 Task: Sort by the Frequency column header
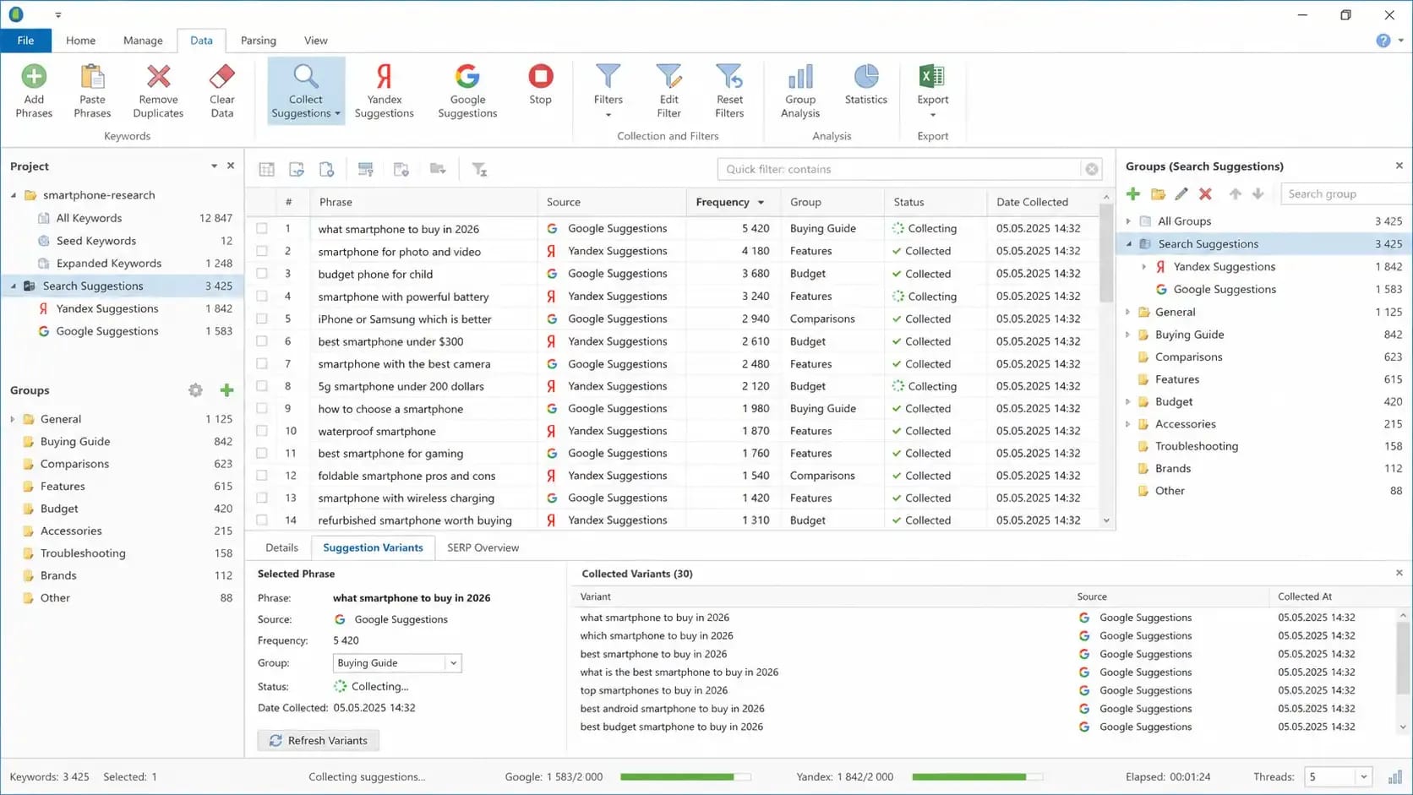pyautogui.click(x=733, y=202)
